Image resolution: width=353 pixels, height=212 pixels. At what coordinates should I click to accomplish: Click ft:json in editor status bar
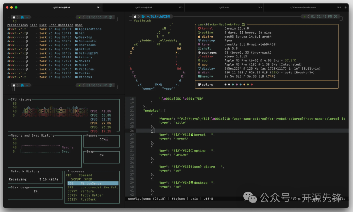[x=178, y=199]
